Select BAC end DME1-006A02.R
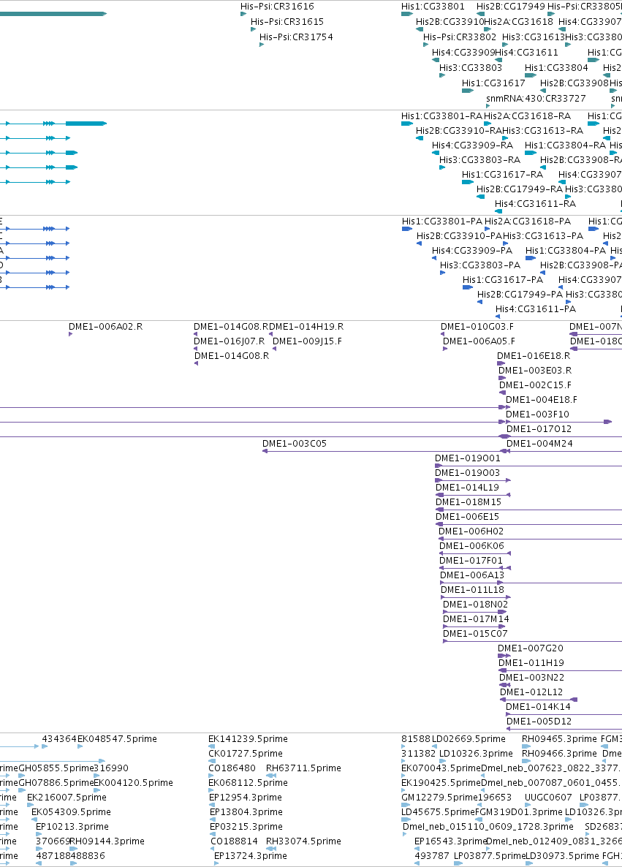 pyautogui.click(x=105, y=327)
